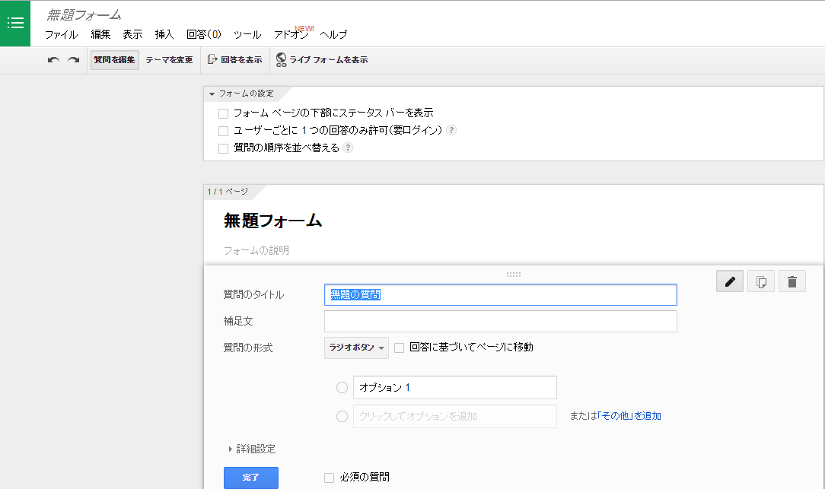Toggle ユーザーごとに1つの回答のみ許可 checkbox
The image size is (825, 489).
pyautogui.click(x=223, y=131)
